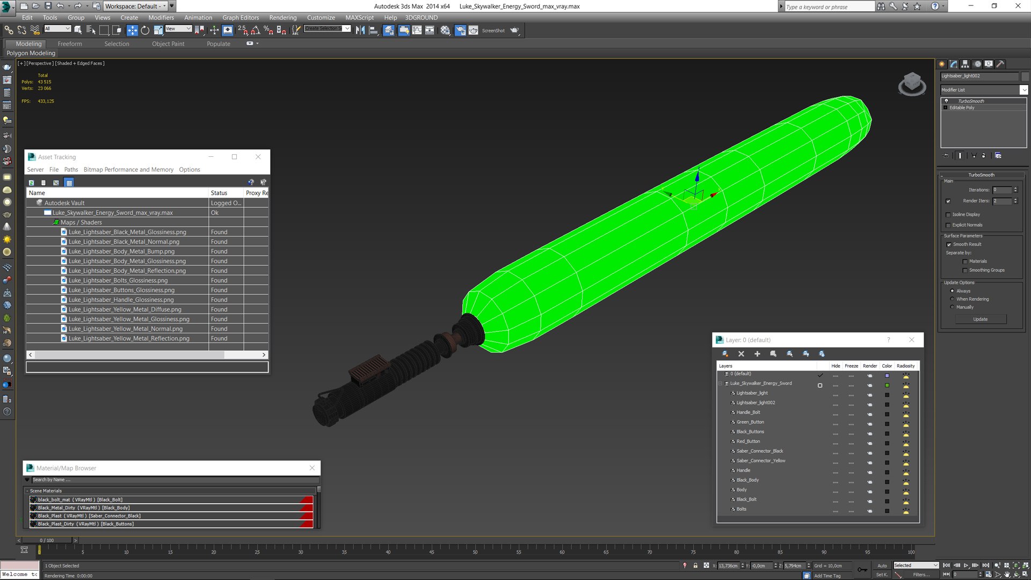The width and height of the screenshot is (1031, 580).
Task: Open the Modifiers menu
Action: pyautogui.click(x=161, y=17)
